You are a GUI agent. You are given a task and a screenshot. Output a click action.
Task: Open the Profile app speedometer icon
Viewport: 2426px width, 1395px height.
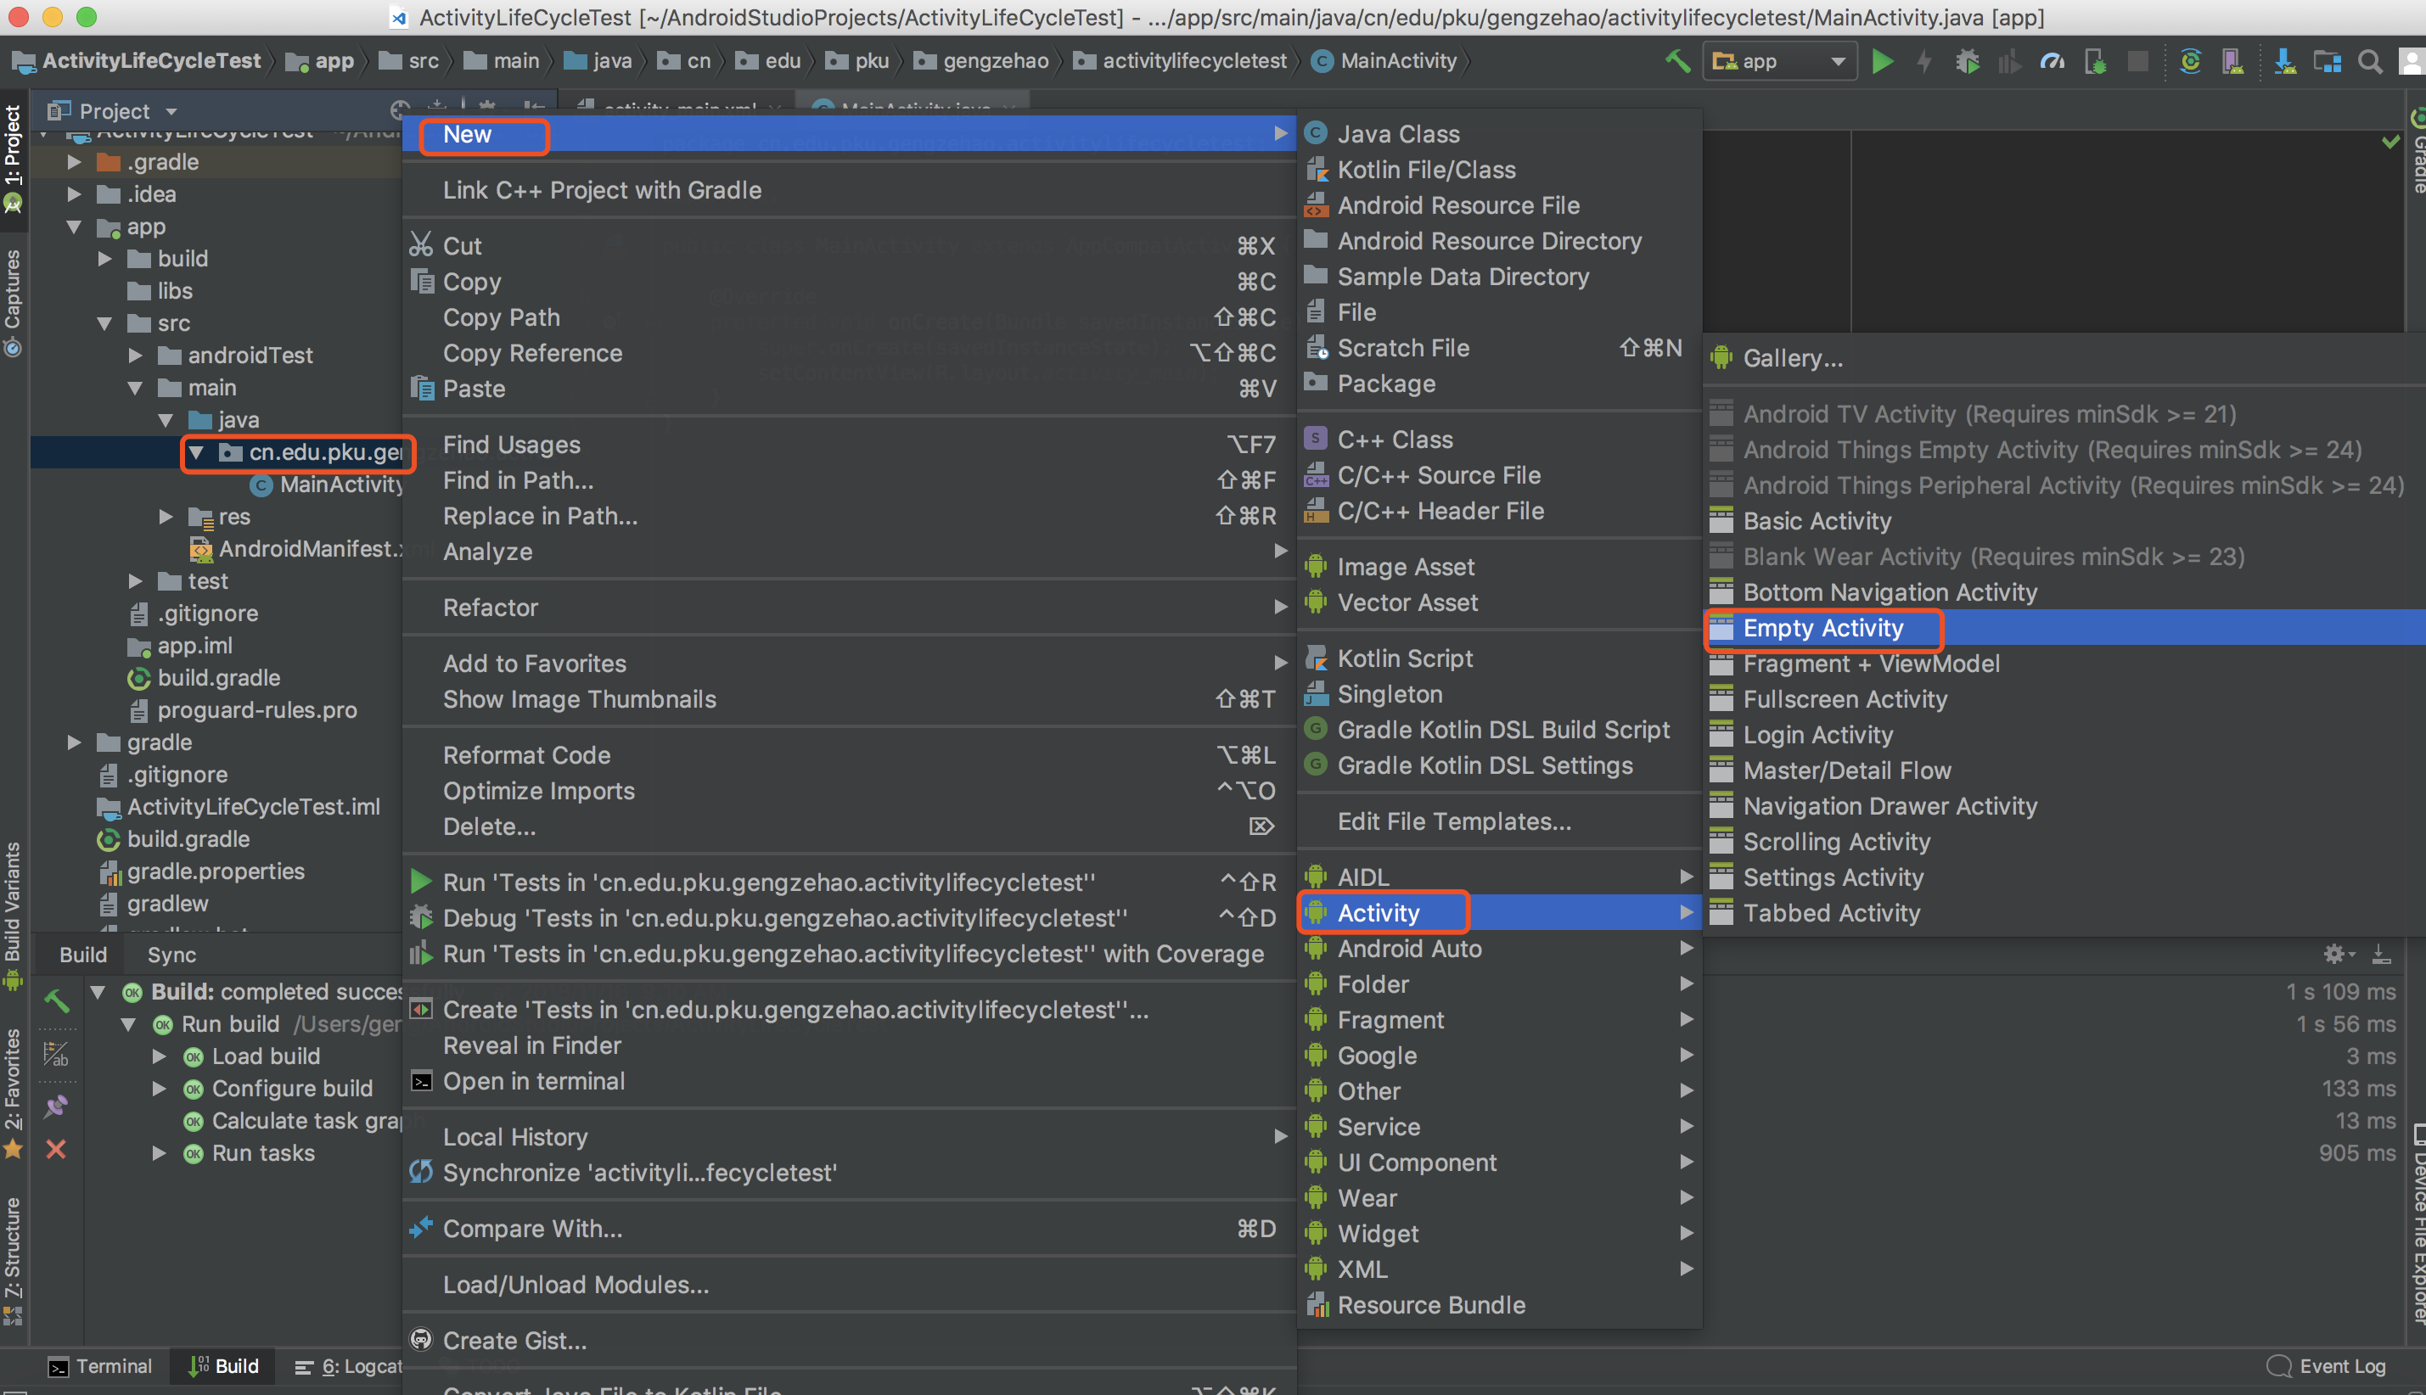click(x=2052, y=61)
